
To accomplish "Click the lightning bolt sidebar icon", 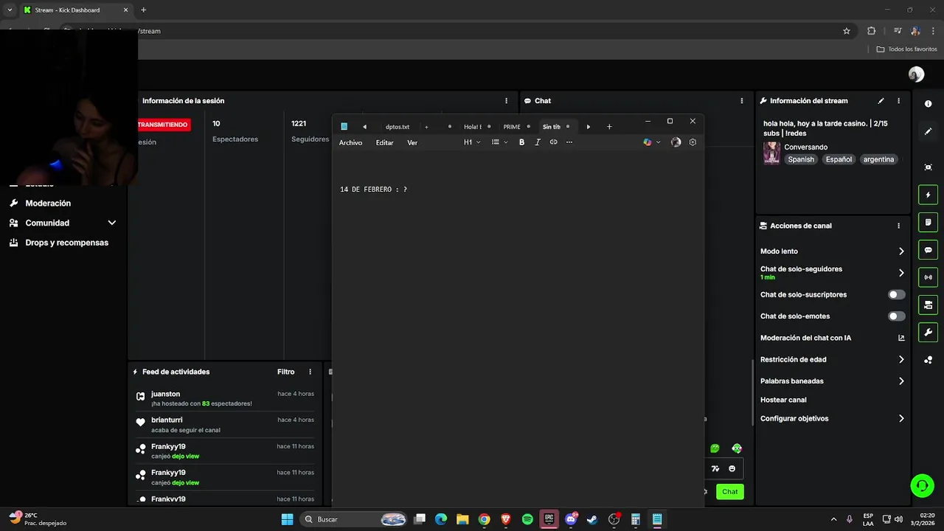I will pos(928,195).
